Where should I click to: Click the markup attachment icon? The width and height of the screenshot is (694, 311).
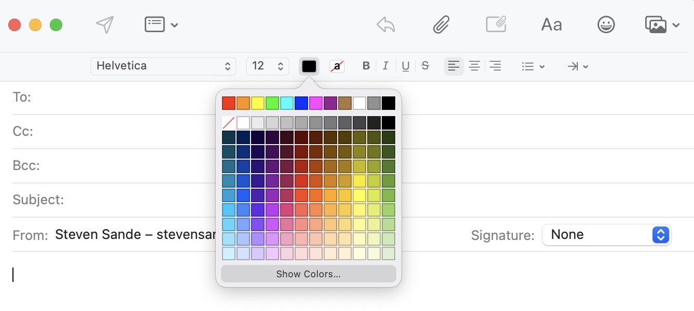pyautogui.click(x=496, y=24)
